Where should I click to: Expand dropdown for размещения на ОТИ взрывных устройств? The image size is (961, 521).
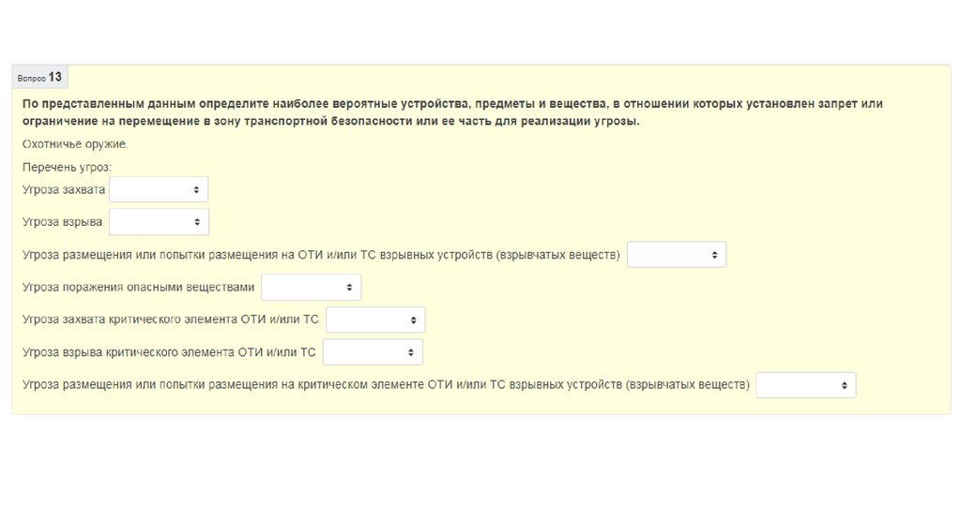pyautogui.click(x=676, y=255)
